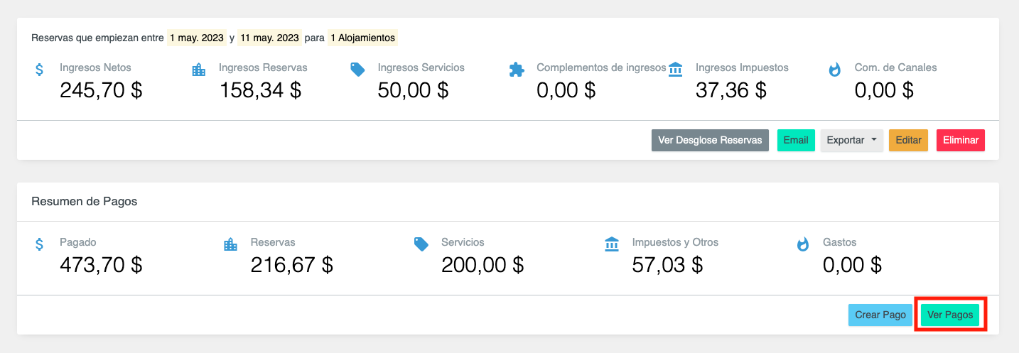Click the dollar icon beside Pagado
This screenshot has height=353, width=1019.
[40, 244]
